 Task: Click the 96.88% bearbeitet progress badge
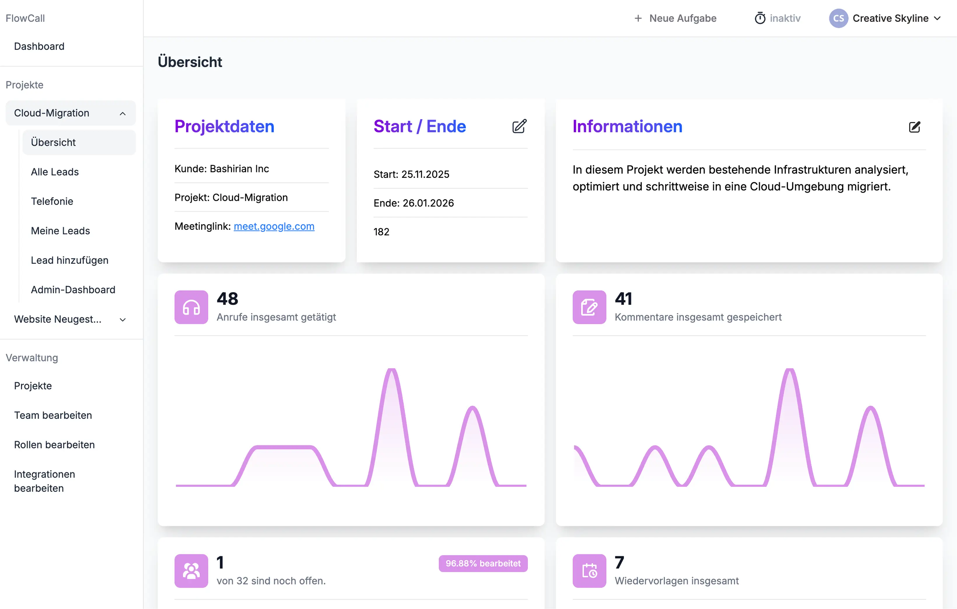(483, 563)
